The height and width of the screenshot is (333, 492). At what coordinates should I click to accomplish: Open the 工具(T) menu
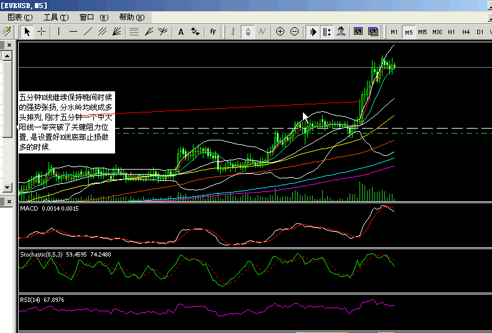(56, 17)
